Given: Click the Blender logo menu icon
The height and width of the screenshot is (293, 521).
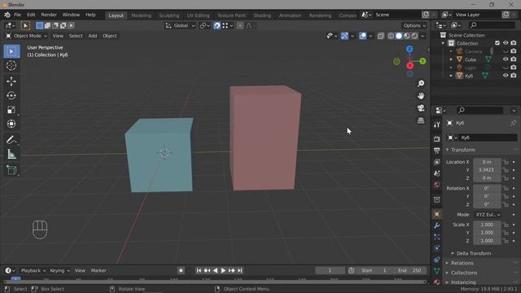Looking at the screenshot, I should 7,15.
